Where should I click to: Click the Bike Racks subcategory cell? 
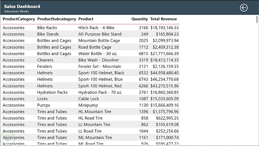(47, 28)
